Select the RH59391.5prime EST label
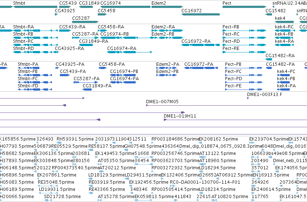 pos(75,139)
